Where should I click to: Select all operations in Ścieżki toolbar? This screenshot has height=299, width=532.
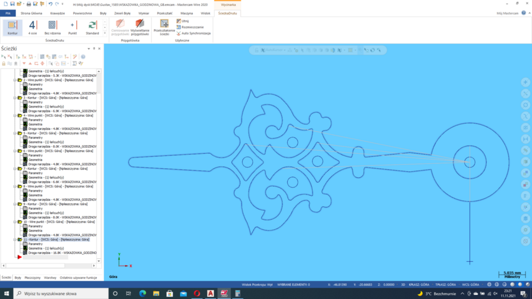[x=3, y=57]
